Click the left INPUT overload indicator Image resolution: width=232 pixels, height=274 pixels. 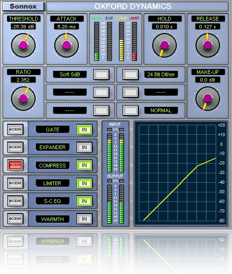110,130
